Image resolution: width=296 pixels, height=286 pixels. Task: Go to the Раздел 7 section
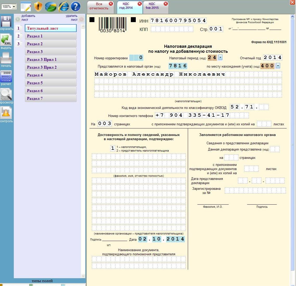(x=50, y=99)
